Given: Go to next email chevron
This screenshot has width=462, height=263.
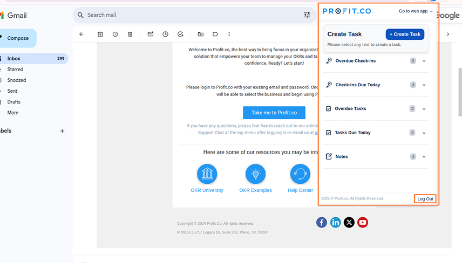Looking at the screenshot, I should 448,34.
